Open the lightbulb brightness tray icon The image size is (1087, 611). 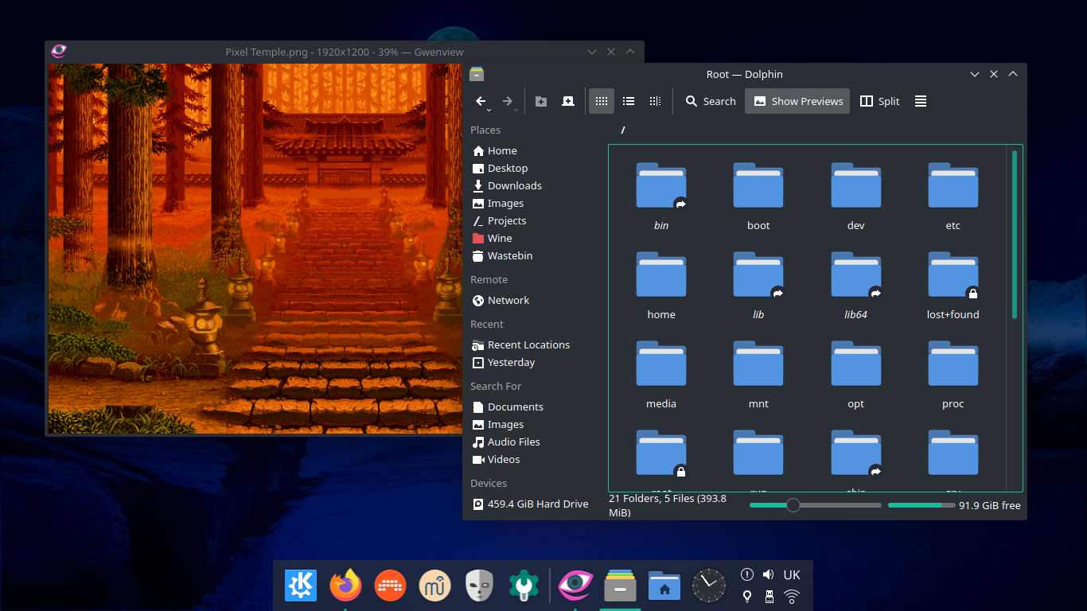746,597
